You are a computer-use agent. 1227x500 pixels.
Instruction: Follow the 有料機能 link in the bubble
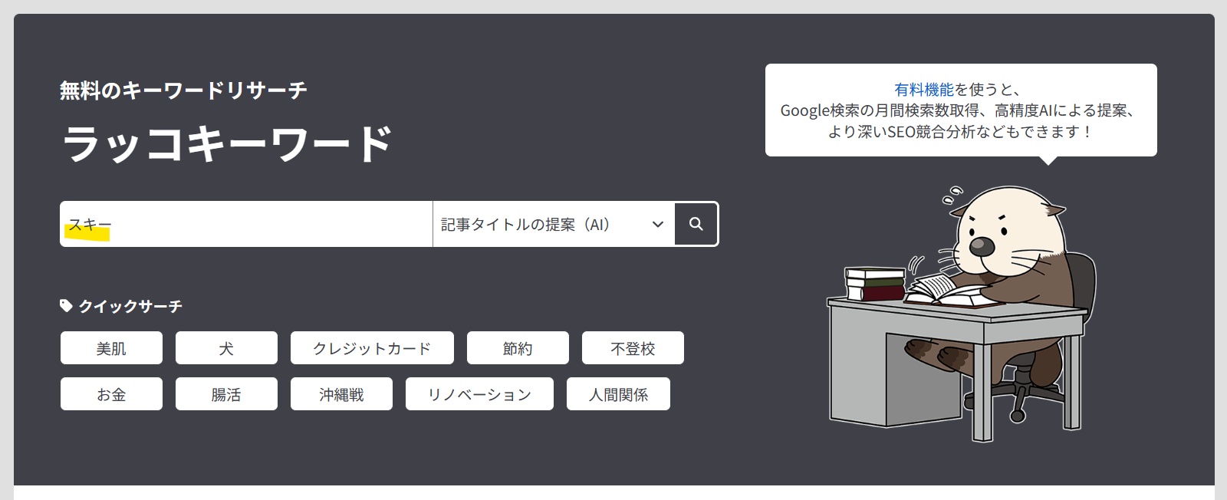pyautogui.click(x=923, y=90)
